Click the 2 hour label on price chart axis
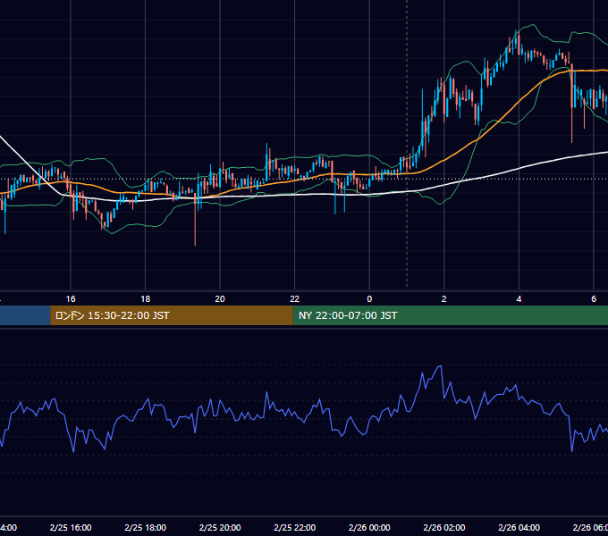This screenshot has height=536, width=608. 444,299
